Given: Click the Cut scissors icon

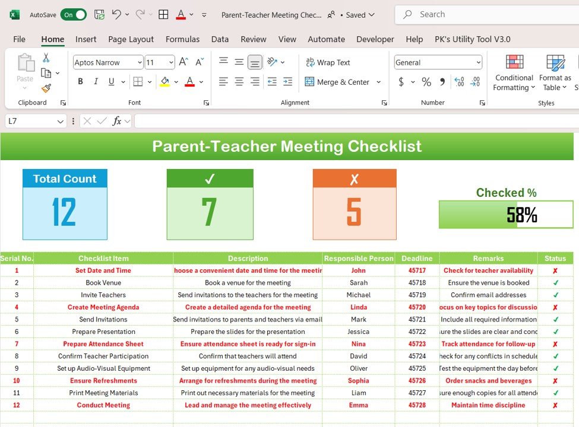Looking at the screenshot, I should tap(46, 58).
